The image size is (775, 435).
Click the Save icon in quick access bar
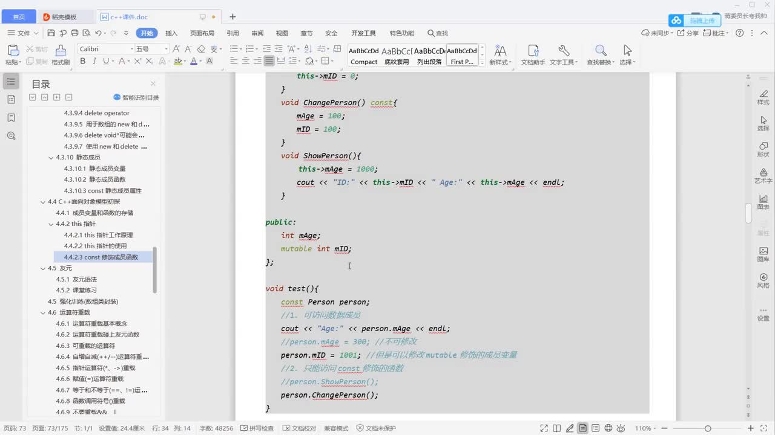pyautogui.click(x=51, y=33)
